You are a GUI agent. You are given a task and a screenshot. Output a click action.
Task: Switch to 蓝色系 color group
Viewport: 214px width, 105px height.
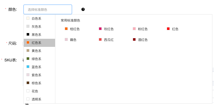[x=39, y=67]
